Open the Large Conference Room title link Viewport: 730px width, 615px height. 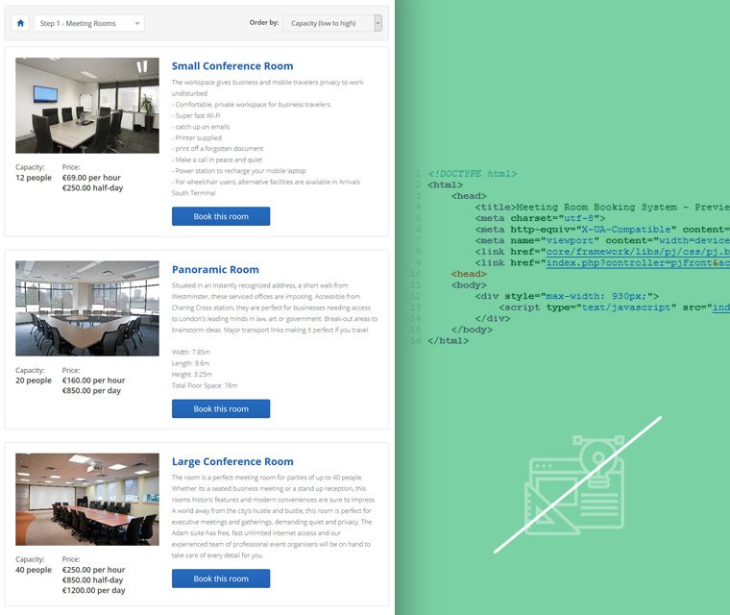232,461
